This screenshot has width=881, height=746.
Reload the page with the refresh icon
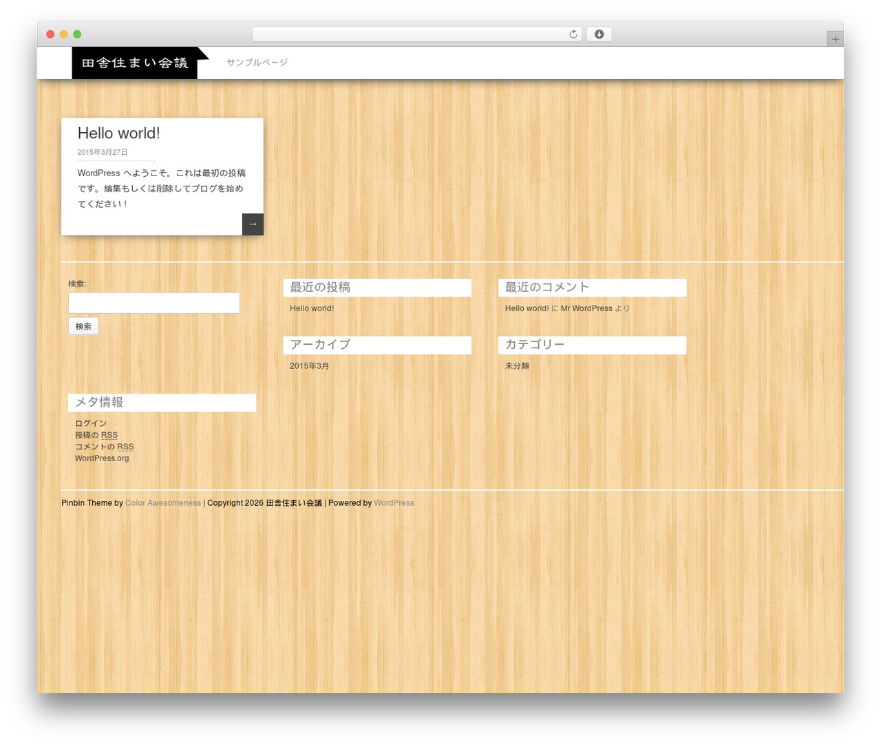click(x=573, y=34)
